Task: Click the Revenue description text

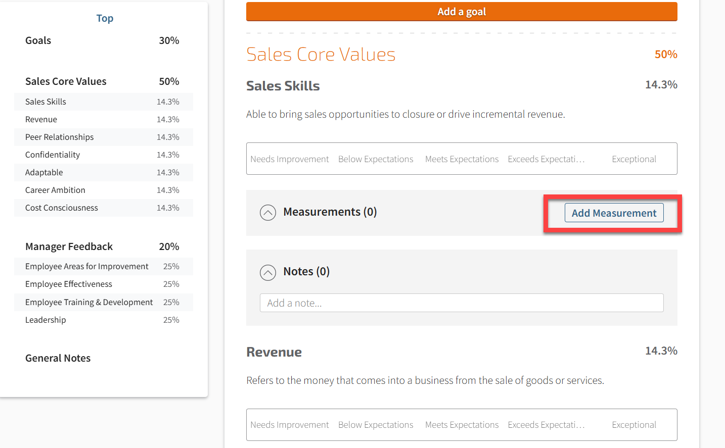Action: (425, 380)
